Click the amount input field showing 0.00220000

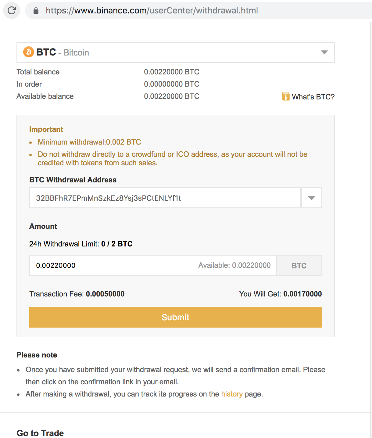pos(153,265)
